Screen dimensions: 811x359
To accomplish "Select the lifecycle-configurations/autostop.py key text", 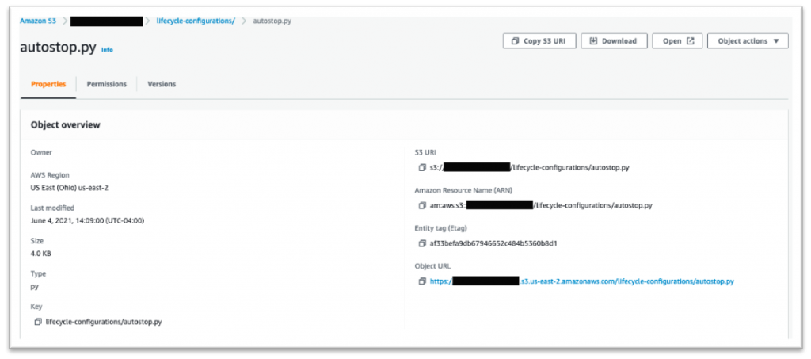I will coord(104,322).
